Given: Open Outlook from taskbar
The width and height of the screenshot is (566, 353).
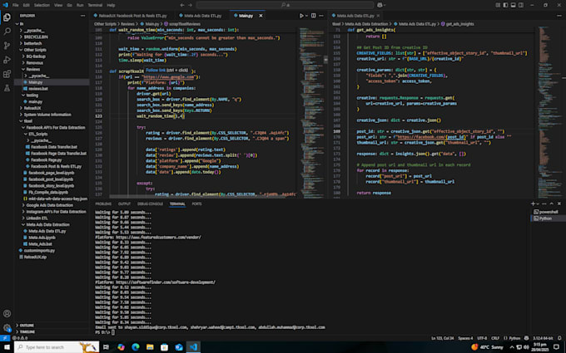Looking at the screenshot, I should coord(179,347).
